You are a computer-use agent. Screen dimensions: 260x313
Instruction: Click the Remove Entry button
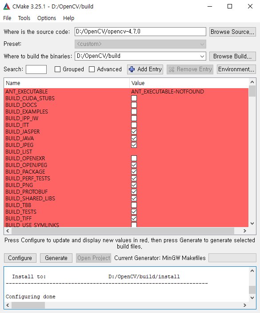tap(190, 69)
